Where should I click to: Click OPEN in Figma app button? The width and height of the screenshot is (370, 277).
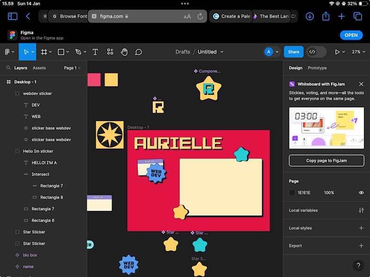(x=351, y=35)
